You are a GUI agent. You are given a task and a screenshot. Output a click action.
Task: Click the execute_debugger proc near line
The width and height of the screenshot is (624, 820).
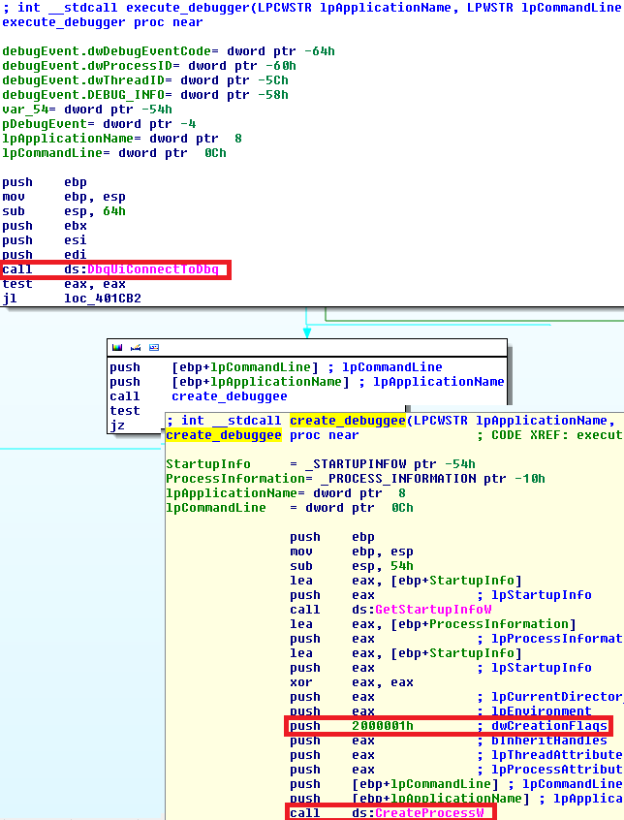coord(103,22)
